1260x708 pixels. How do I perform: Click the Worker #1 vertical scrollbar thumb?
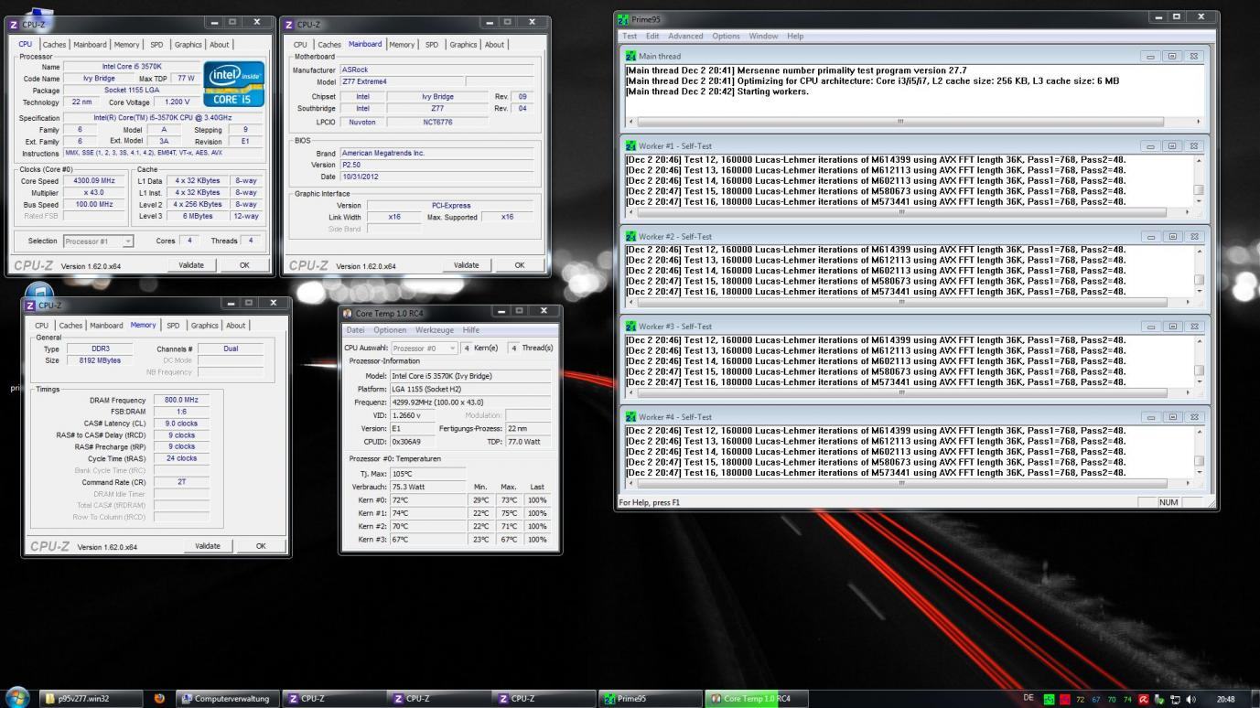click(x=1199, y=190)
